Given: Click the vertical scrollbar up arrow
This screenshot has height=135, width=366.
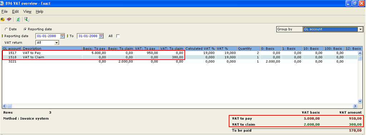Looking at the screenshot, I should pos(360,53).
